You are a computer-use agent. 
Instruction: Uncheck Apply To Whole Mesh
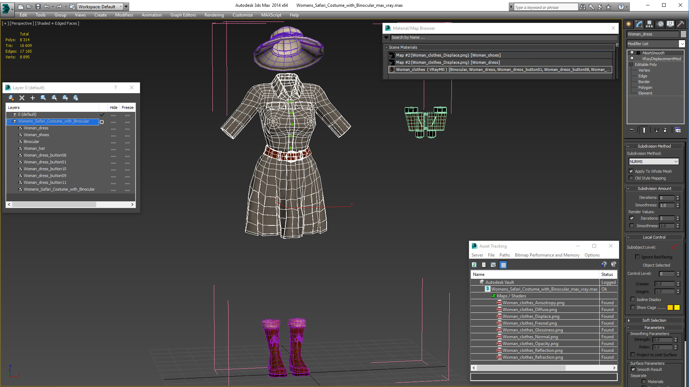pyautogui.click(x=631, y=171)
